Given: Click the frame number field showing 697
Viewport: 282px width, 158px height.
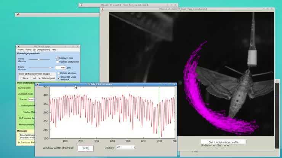Looking at the screenshot, I should click(x=61, y=68).
